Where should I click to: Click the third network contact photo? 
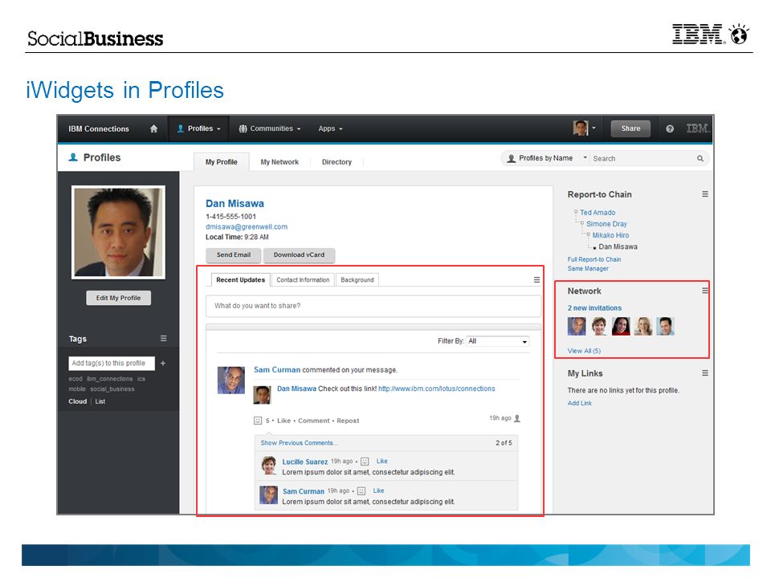click(621, 327)
